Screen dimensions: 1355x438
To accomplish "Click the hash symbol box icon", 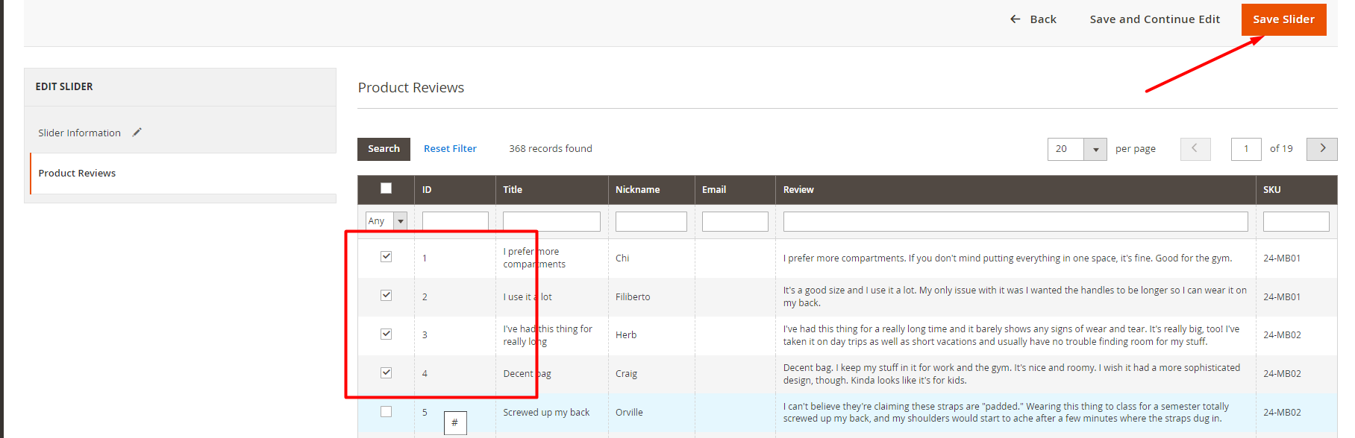I will (454, 422).
